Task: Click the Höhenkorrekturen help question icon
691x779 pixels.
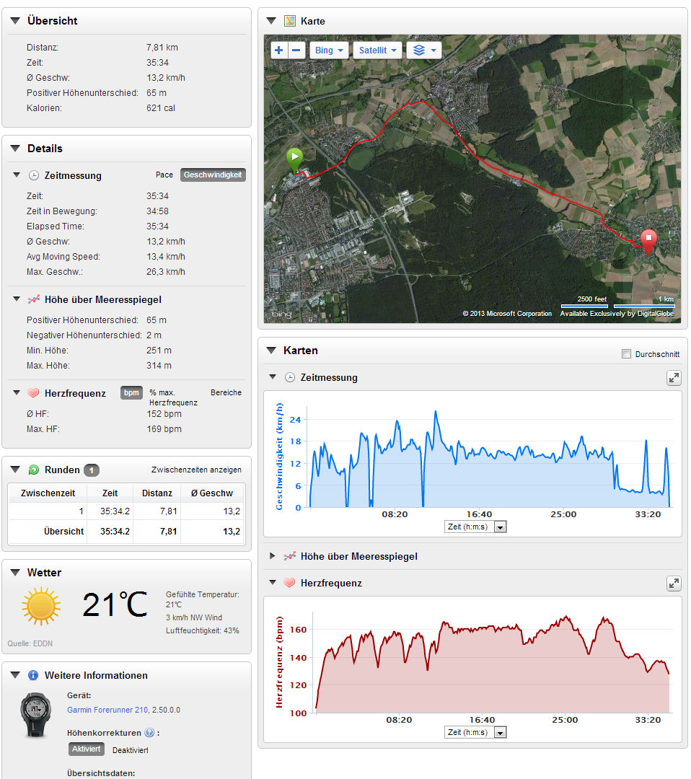Action: click(149, 733)
